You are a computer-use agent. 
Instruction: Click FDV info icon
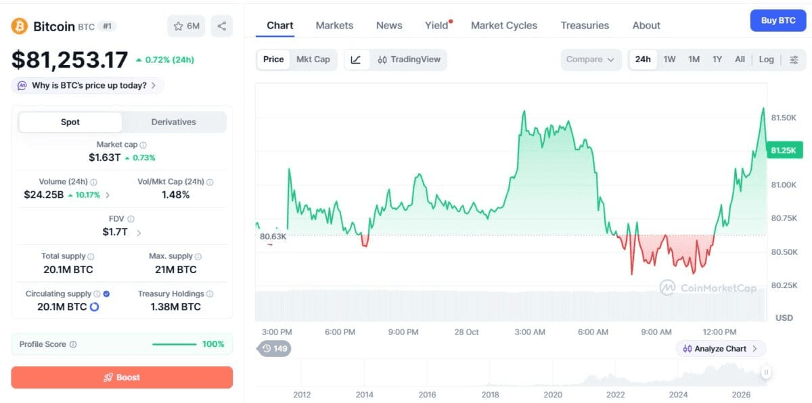click(x=131, y=219)
